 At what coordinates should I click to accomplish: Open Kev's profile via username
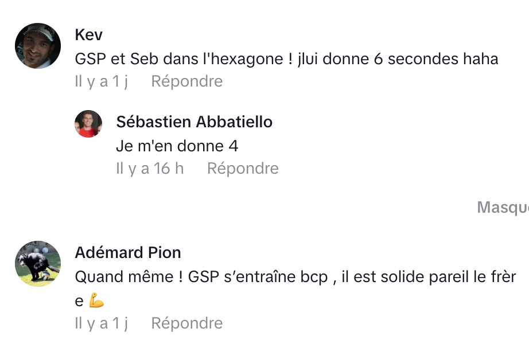(x=89, y=35)
